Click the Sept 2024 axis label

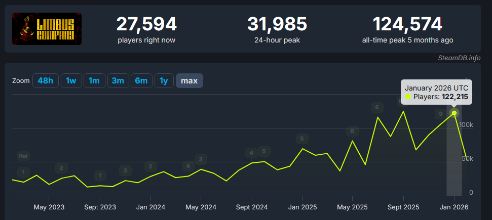(252, 207)
